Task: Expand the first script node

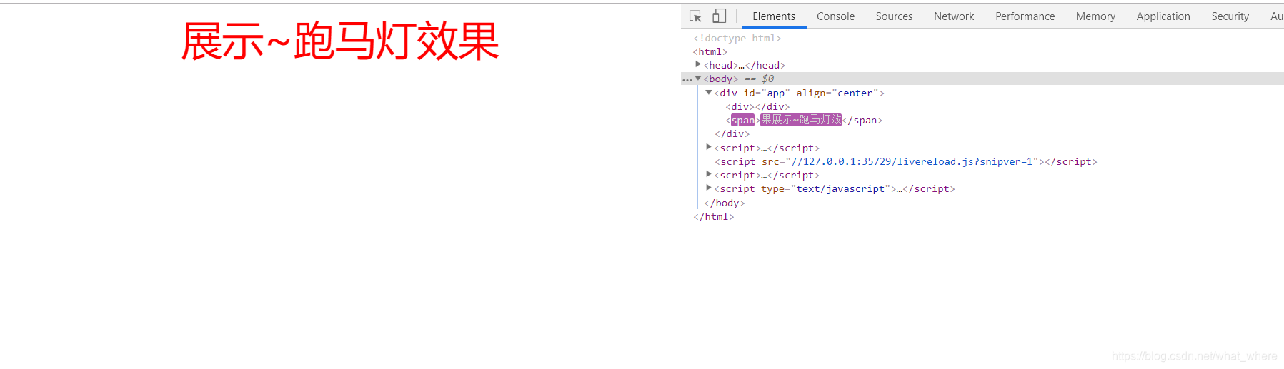Action: tap(709, 147)
